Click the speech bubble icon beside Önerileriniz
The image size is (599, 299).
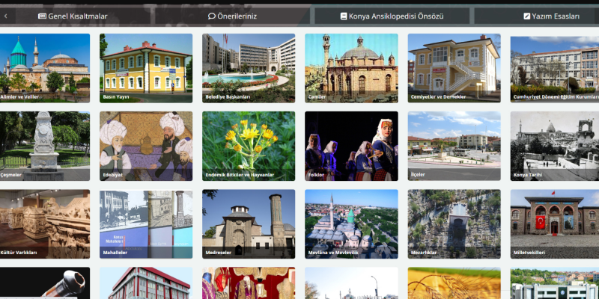coord(212,16)
